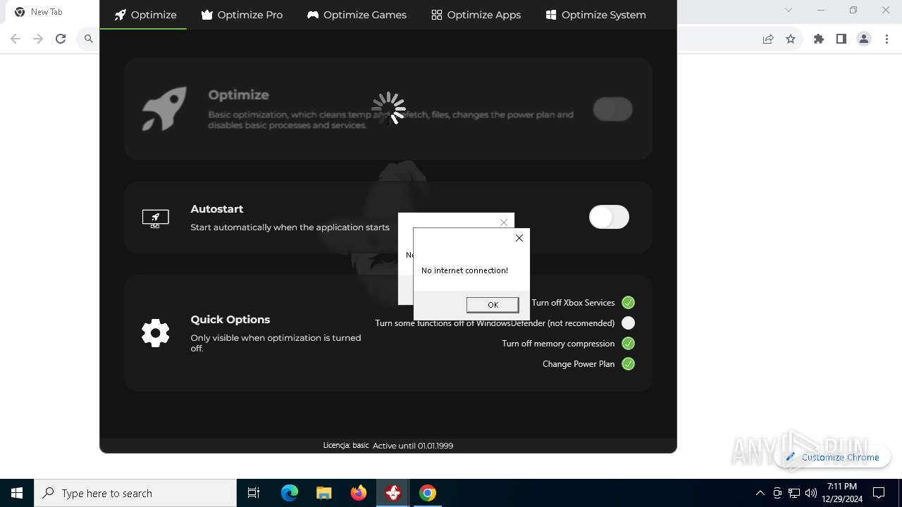Toggle the main Optimize switch

(x=612, y=109)
